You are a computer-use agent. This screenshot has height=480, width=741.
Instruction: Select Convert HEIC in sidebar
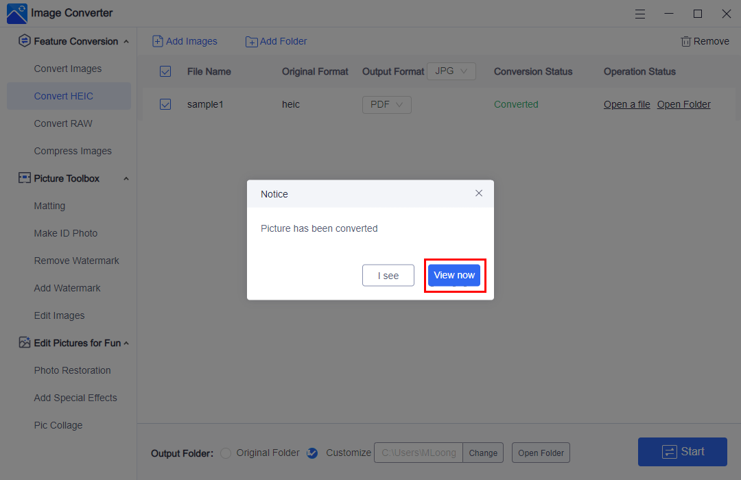(69, 96)
